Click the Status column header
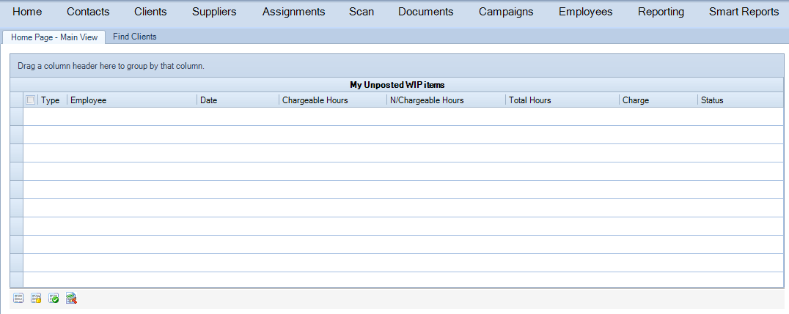This screenshot has height=314, width=789. tap(741, 100)
